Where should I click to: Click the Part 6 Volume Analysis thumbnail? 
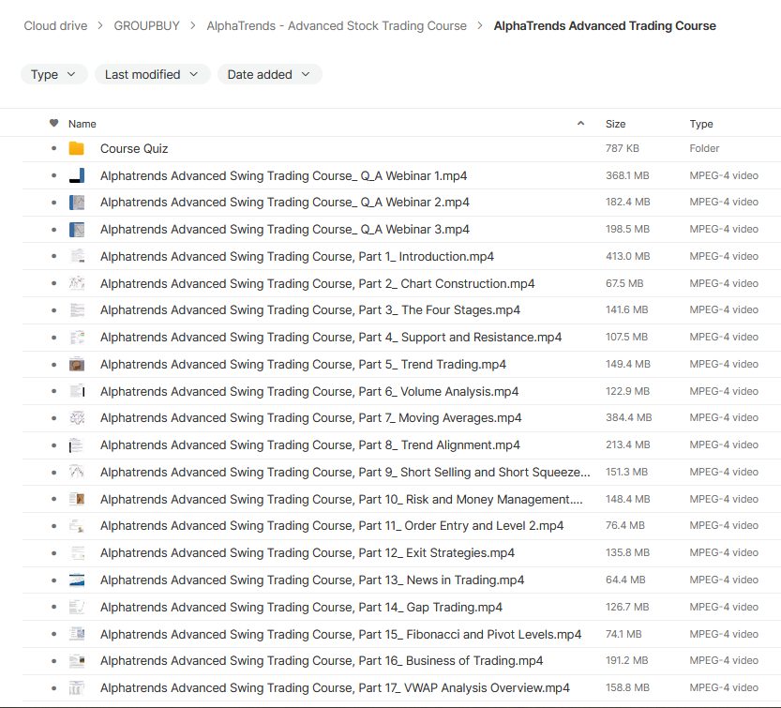[x=76, y=391]
